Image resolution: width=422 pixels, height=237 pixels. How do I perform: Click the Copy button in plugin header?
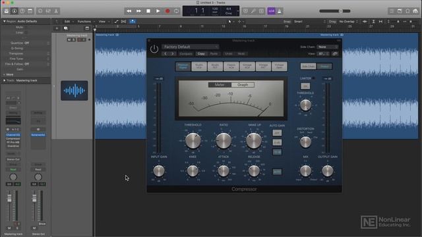tap(201, 54)
